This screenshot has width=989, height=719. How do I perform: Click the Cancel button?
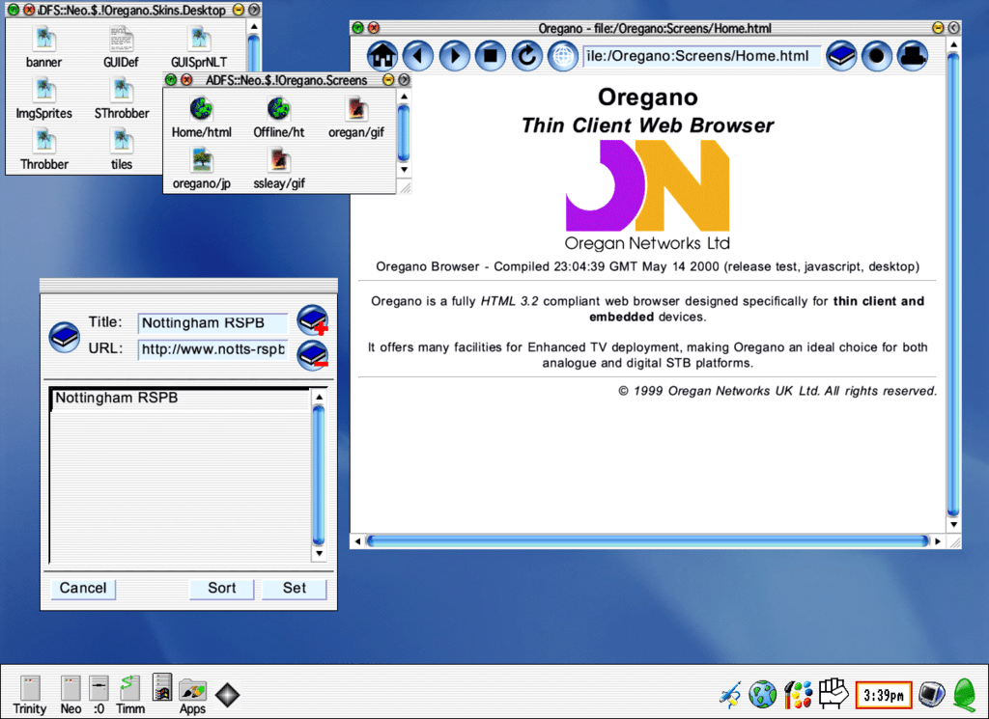click(x=83, y=588)
